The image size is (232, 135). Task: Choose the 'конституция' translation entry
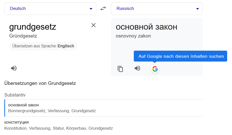tap(16, 122)
